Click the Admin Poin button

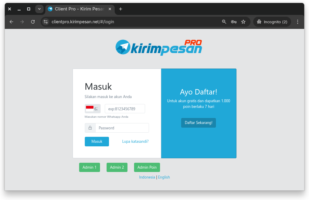(147, 168)
